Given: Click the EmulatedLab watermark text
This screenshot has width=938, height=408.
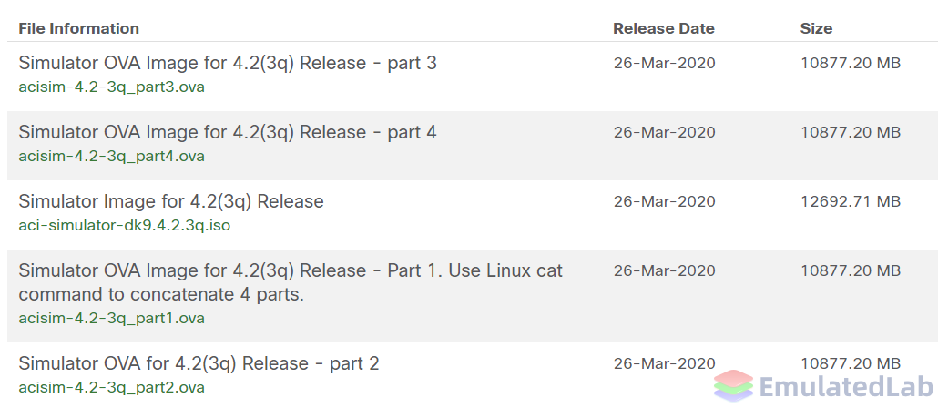Looking at the screenshot, I should pos(845,386).
